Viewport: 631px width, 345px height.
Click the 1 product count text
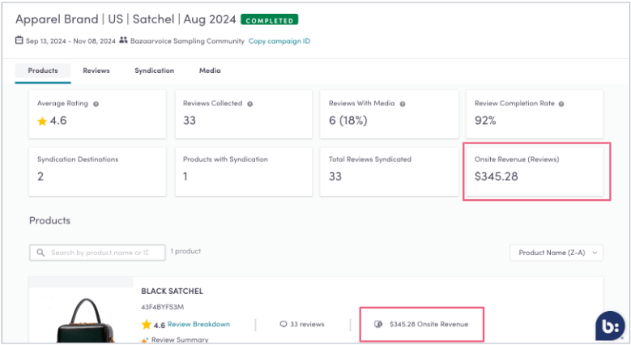tap(185, 251)
